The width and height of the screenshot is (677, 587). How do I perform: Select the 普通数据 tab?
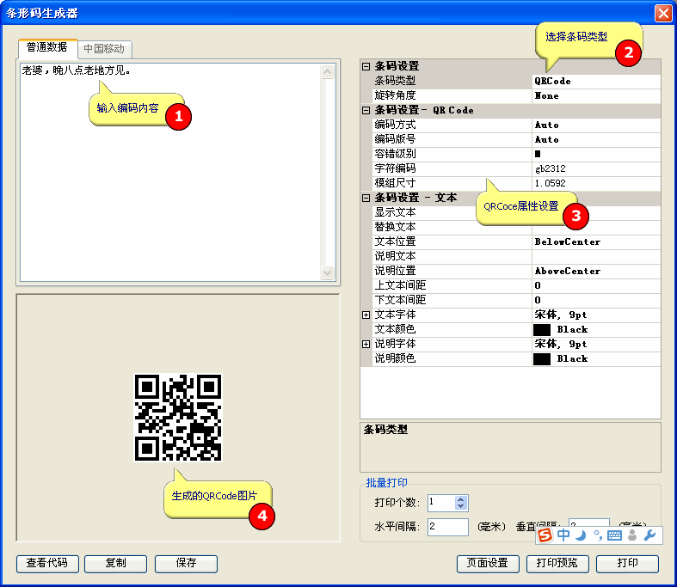(x=47, y=48)
